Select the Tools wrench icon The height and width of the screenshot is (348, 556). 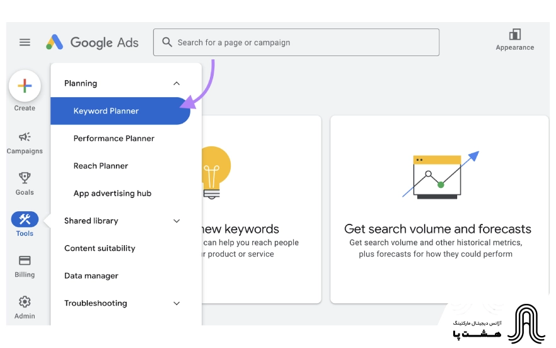[25, 219]
